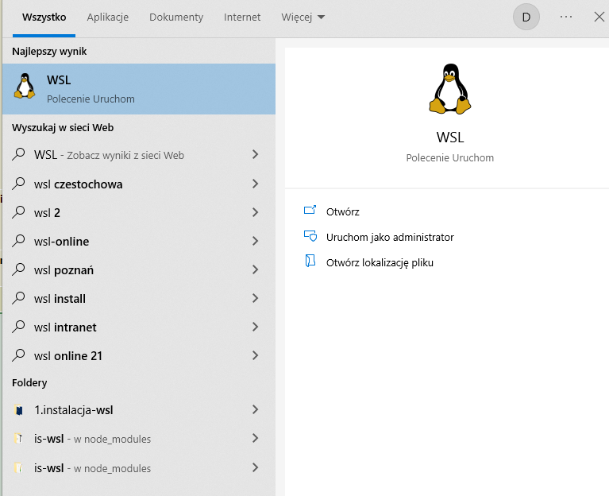Select 'wsl install' web suggestion
The image size is (609, 496).
(x=60, y=299)
